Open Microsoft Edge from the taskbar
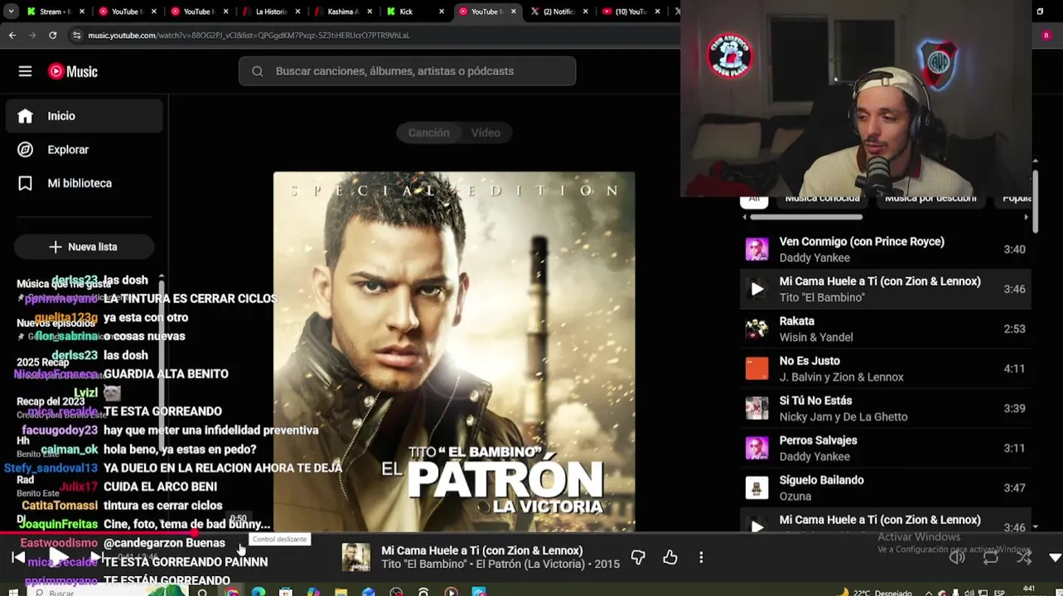1063x596 pixels. coord(259,592)
